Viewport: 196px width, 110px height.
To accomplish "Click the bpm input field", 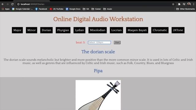I will [x=99, y=42].
